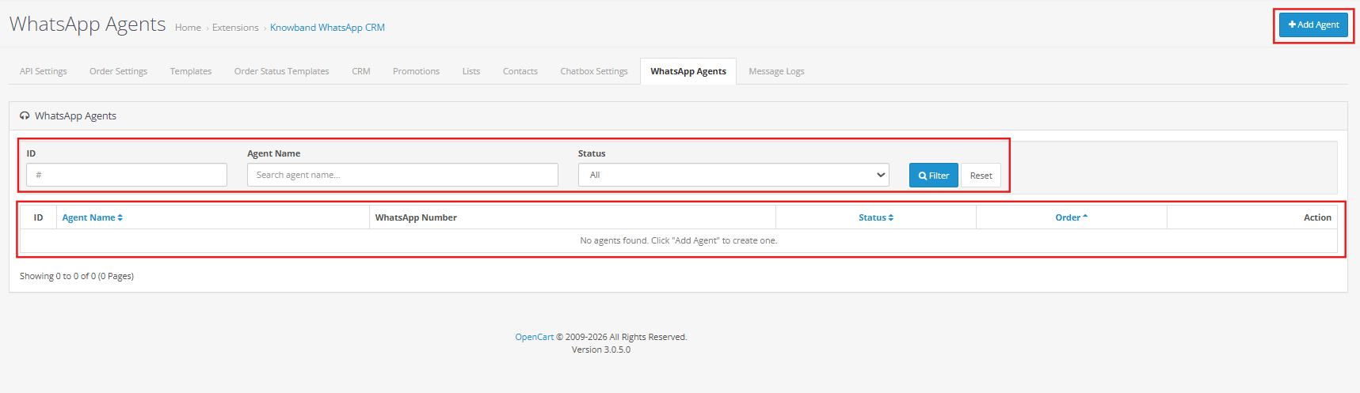The height and width of the screenshot is (393, 1360).
Task: Open the API Settings tab
Action: click(x=44, y=71)
